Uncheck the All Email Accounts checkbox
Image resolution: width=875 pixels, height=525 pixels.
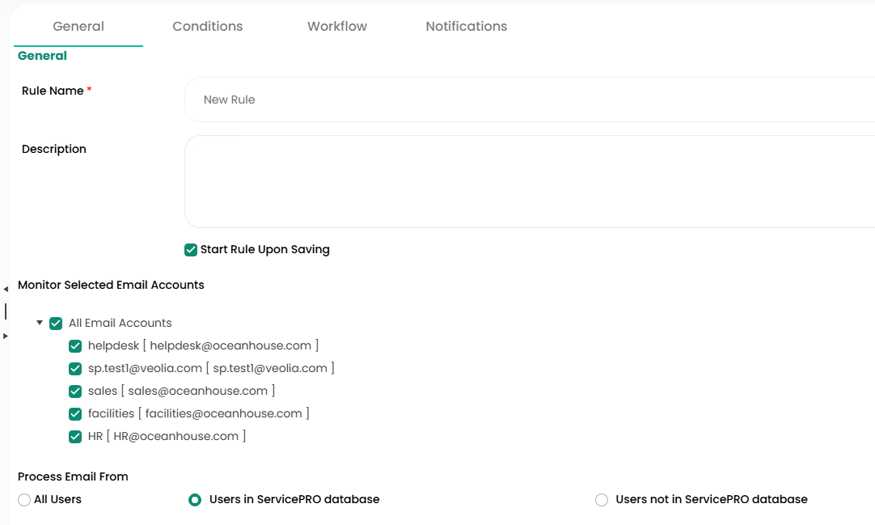pyautogui.click(x=56, y=324)
